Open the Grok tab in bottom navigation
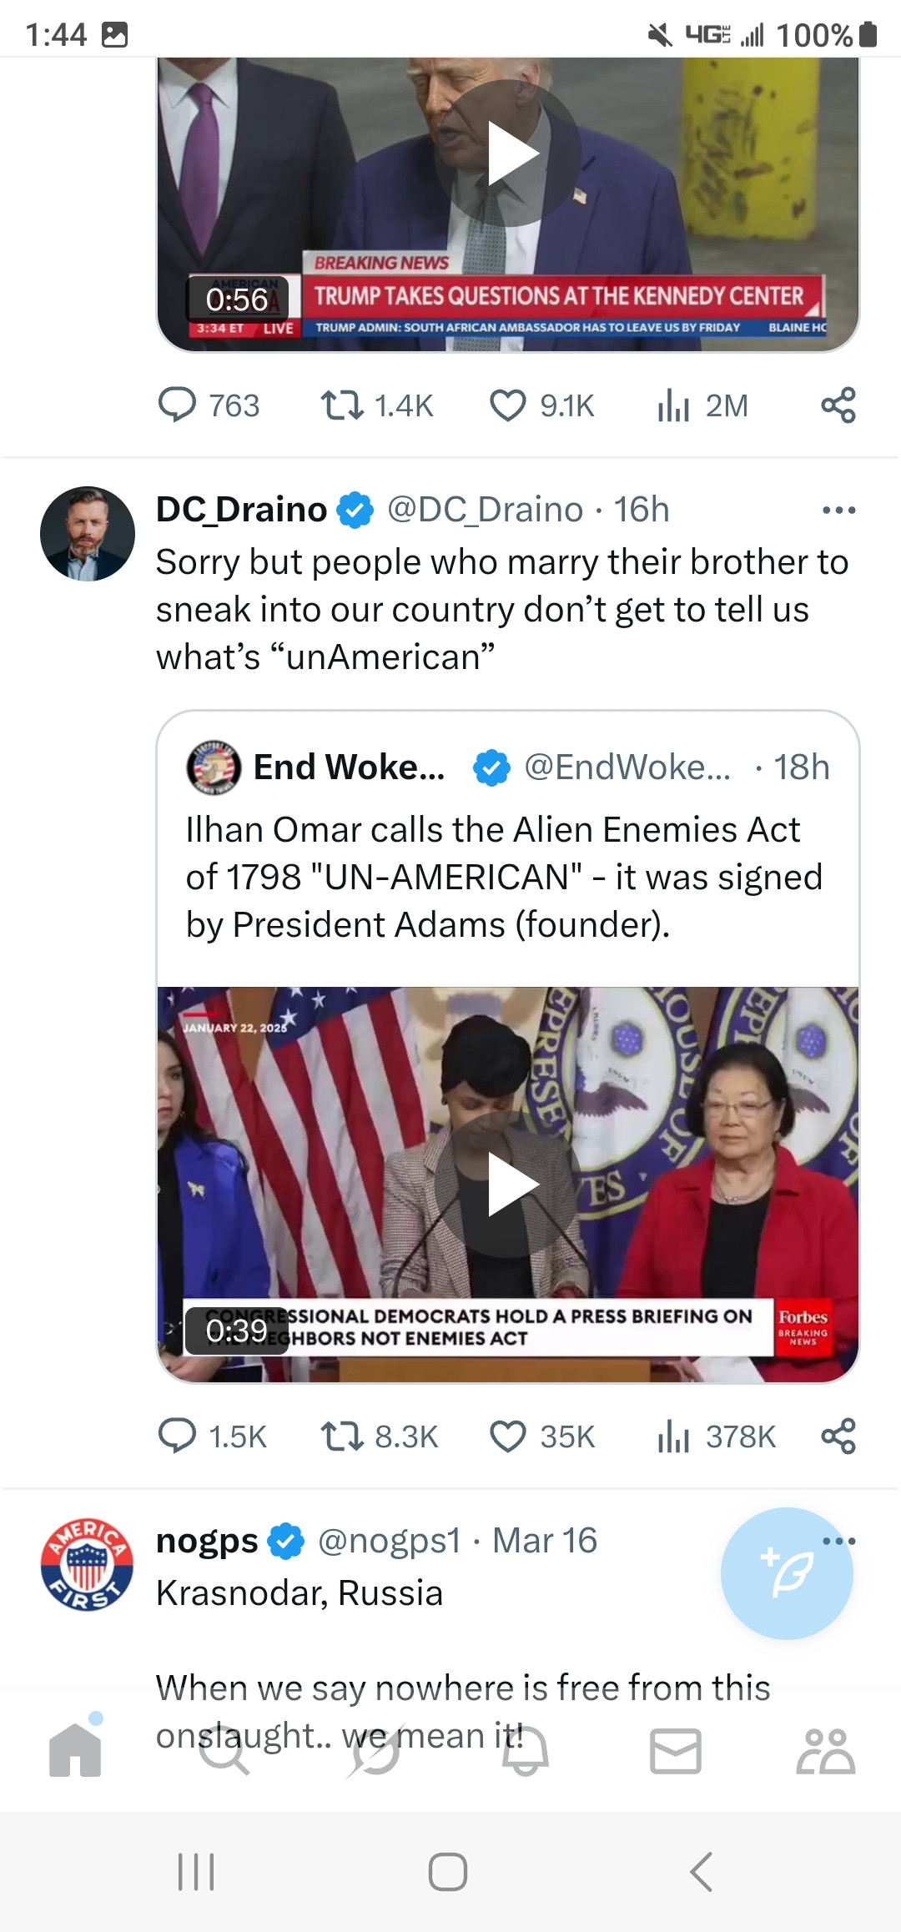Viewport: 901px width, 1932px height. [x=375, y=1750]
